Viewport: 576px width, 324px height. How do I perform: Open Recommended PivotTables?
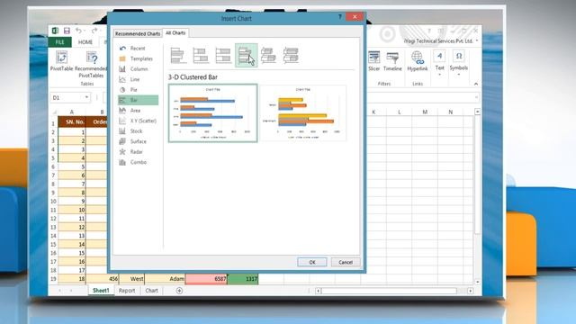point(91,65)
